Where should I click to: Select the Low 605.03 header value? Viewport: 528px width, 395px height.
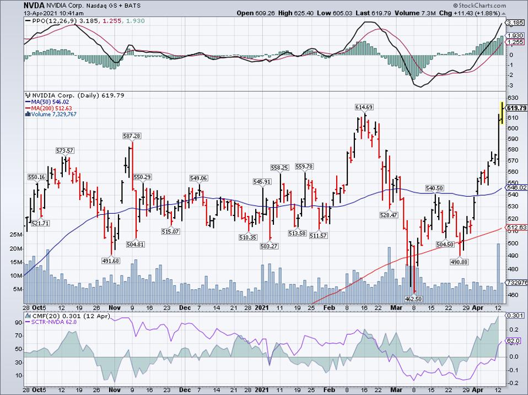pos(334,13)
